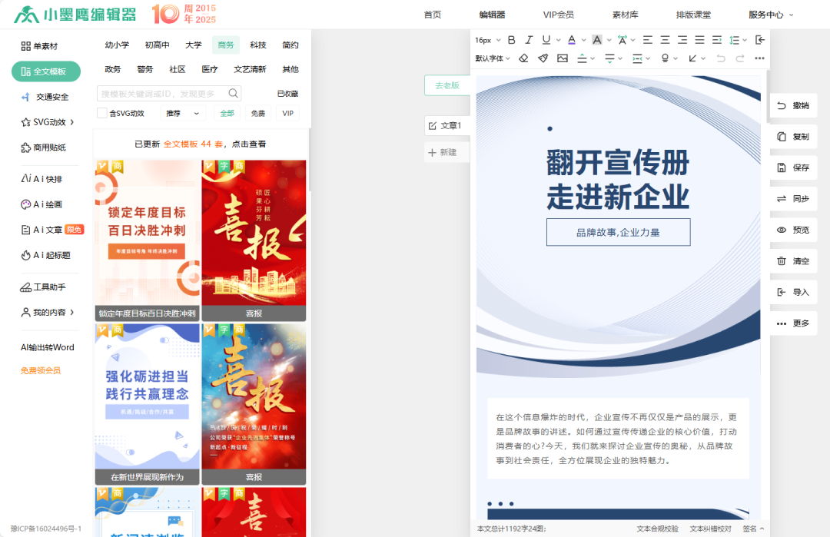830x537 pixels.
Task: Select Ai绘画 in the left sidebar
Action: pos(40,204)
